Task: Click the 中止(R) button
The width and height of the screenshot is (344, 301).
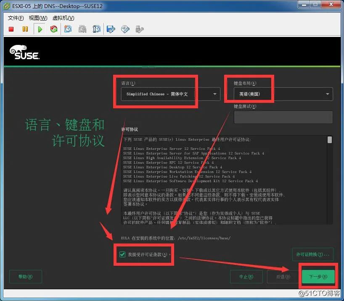Action: coord(246,277)
